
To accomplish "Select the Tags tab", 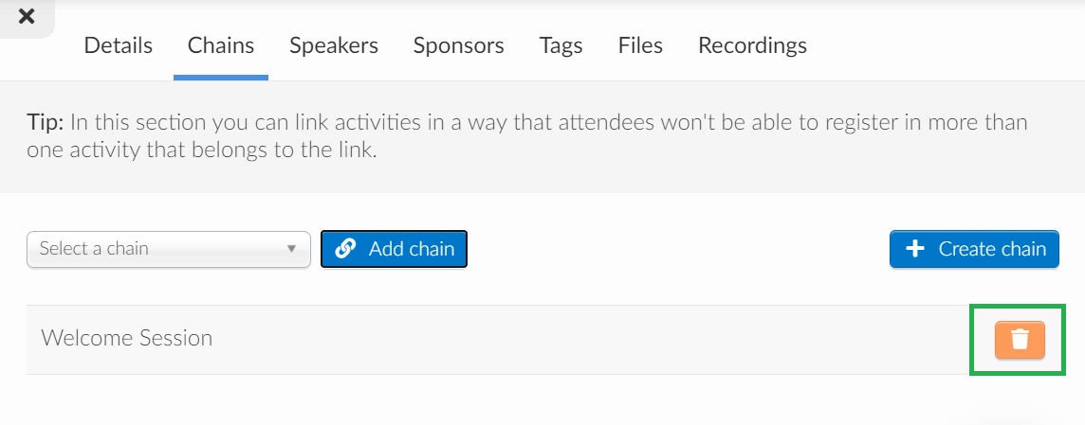I will tap(561, 45).
